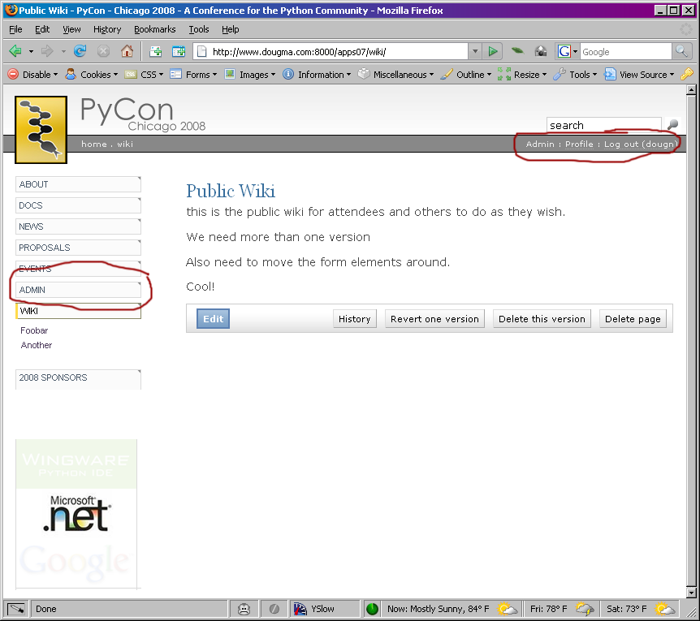Click the Revert one version button

tap(434, 319)
